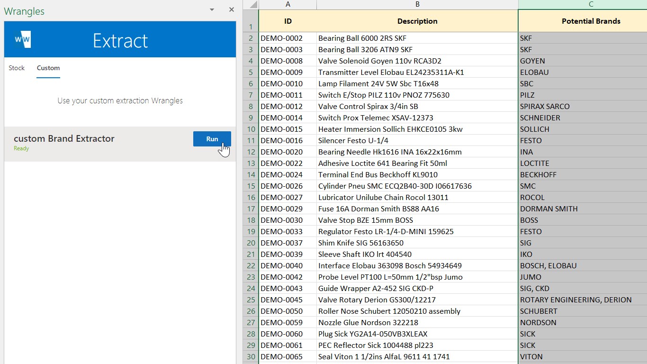Image resolution: width=647 pixels, height=364 pixels.
Task: Select cell Probe Level PT100 L=50mm 1/2"bsp Jumo
Action: (x=417, y=277)
